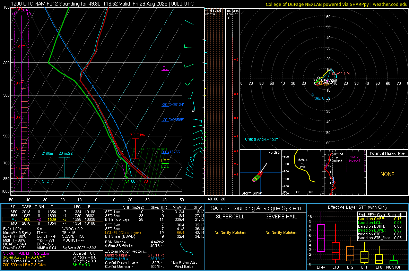Click the SEVERE HAIL column heading
The image size is (409, 271).
(x=281, y=217)
